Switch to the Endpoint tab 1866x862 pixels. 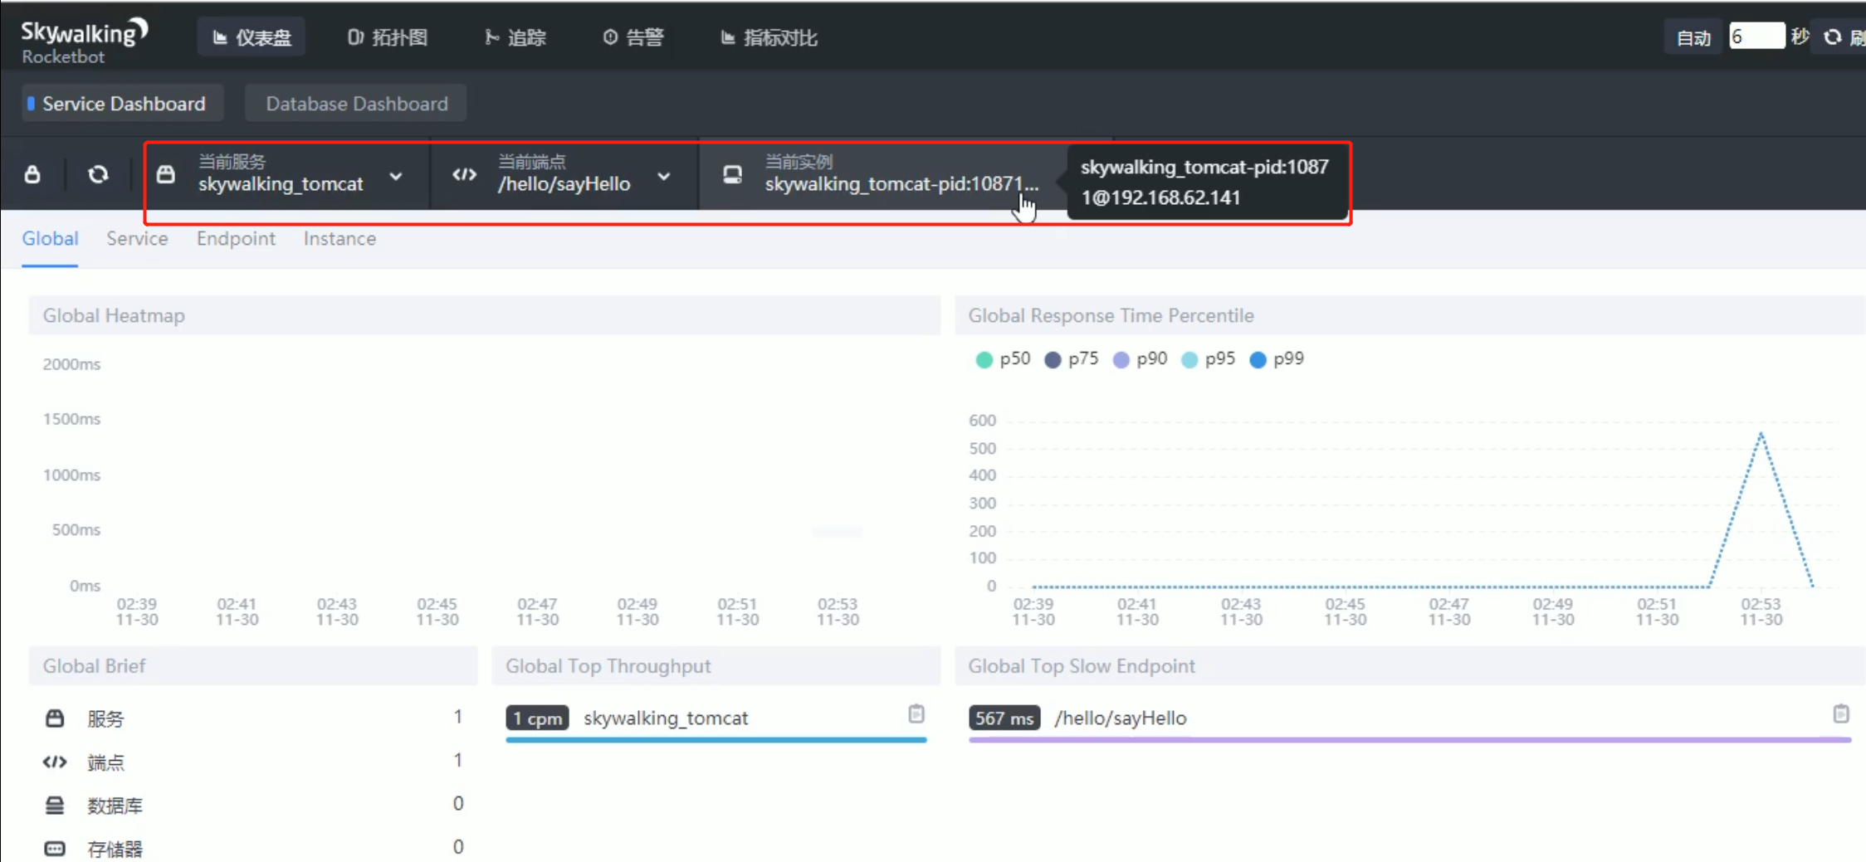click(x=236, y=239)
